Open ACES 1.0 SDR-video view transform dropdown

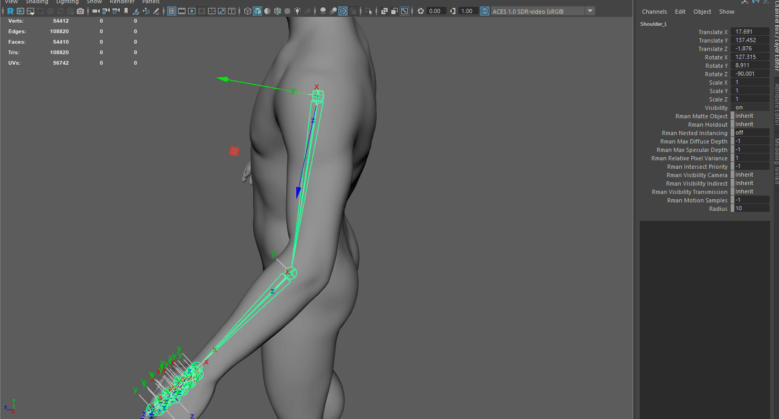pos(543,11)
